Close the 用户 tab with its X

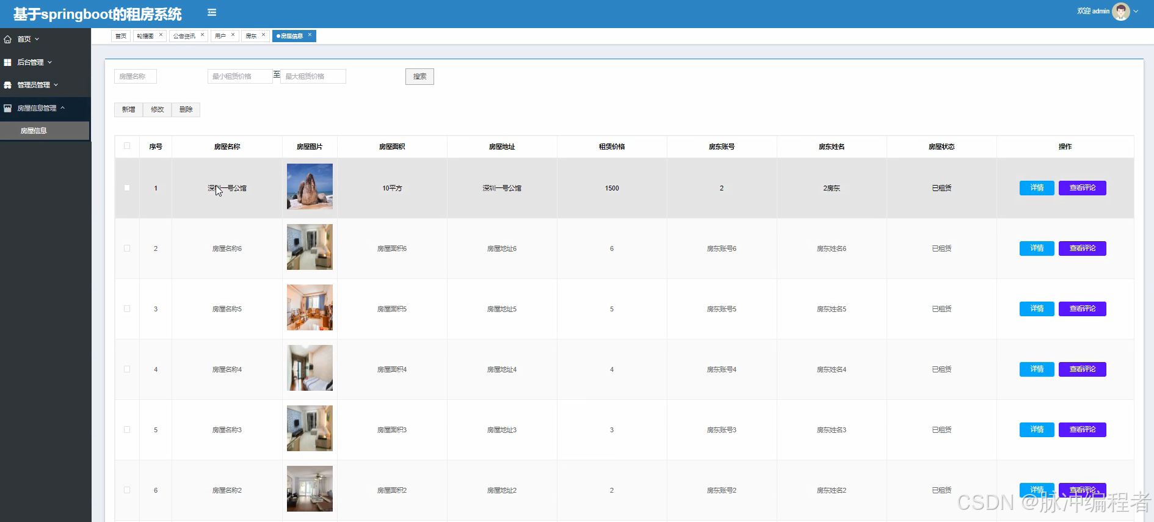click(233, 35)
